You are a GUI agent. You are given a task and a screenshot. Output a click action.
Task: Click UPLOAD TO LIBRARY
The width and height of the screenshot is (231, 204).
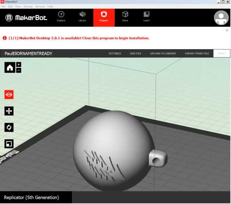(x=163, y=54)
